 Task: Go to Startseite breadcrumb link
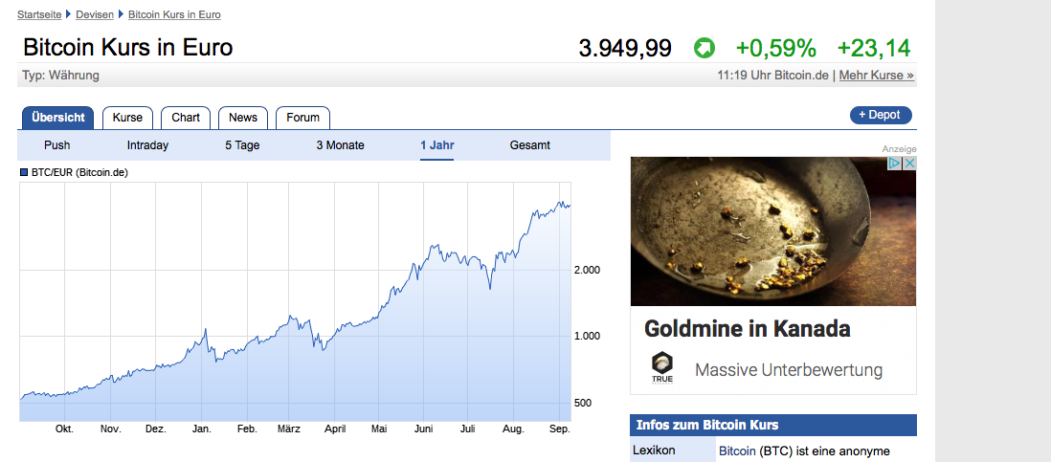coord(40,15)
